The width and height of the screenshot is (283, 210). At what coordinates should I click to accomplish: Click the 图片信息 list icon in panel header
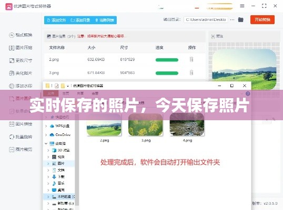[49, 36]
